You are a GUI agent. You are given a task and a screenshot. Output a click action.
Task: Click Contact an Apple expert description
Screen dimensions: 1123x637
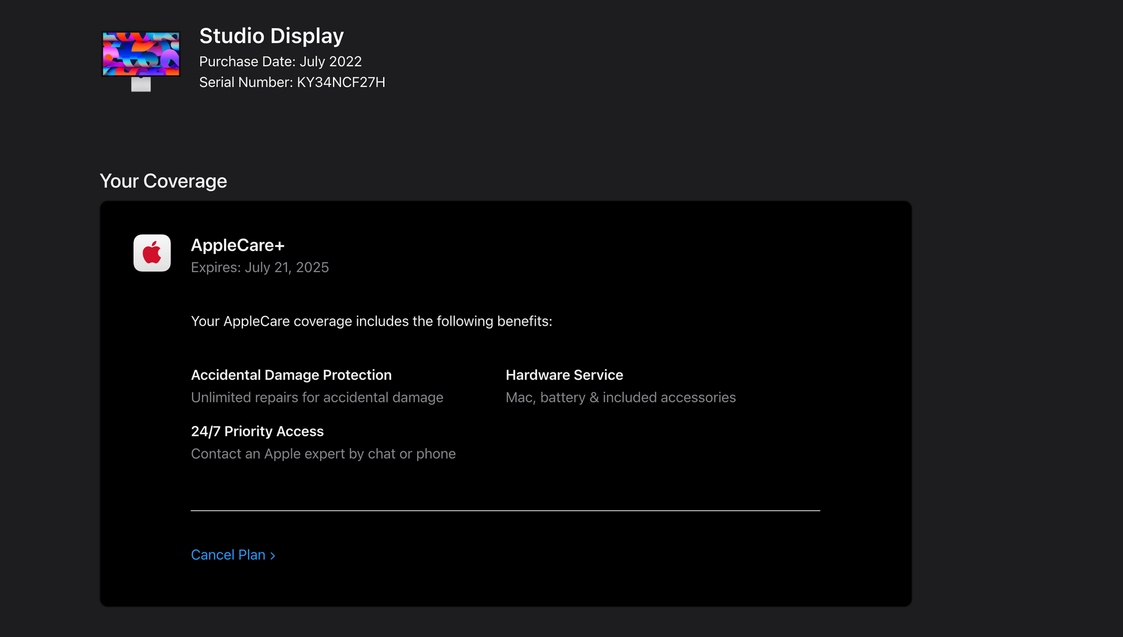tap(323, 454)
